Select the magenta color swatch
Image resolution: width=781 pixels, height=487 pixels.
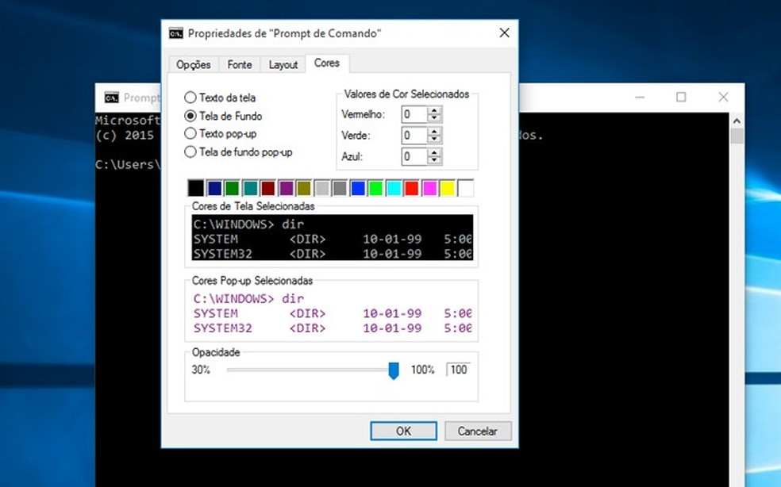[430, 187]
